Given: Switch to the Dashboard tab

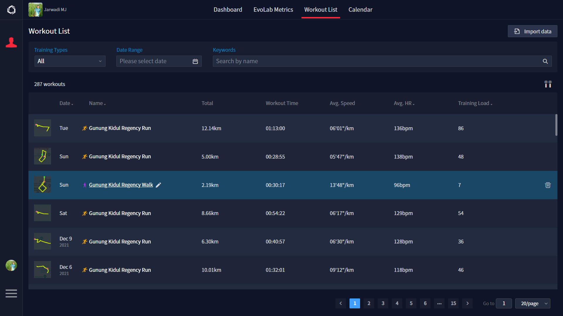Looking at the screenshot, I should (x=228, y=10).
